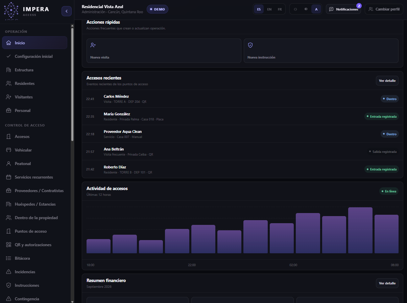Open Personal using the briefcase icon
The image size is (407, 303).
(x=9, y=111)
